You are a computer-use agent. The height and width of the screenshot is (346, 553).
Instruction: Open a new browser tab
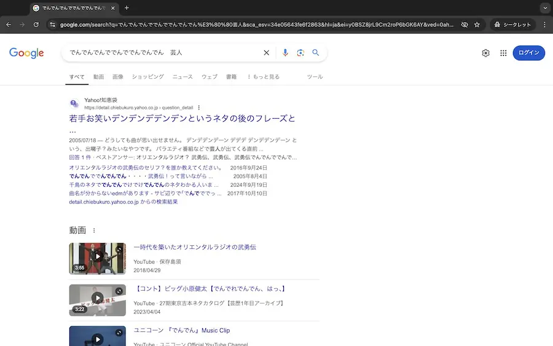tap(127, 8)
